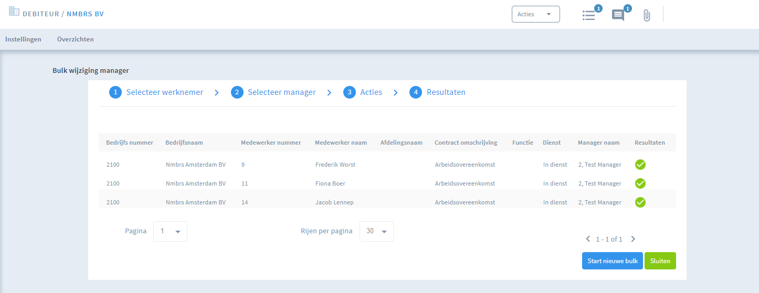This screenshot has width=759, height=293.
Task: Click the NMBRS BV breadcrumb link
Action: coord(85,14)
